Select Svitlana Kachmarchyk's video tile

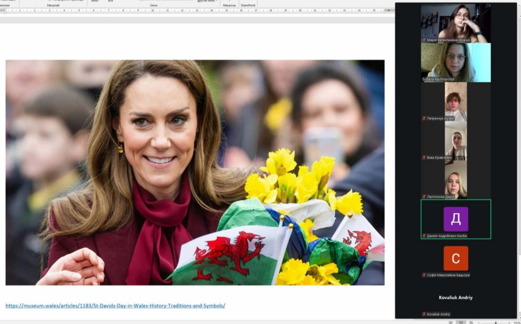(456, 62)
